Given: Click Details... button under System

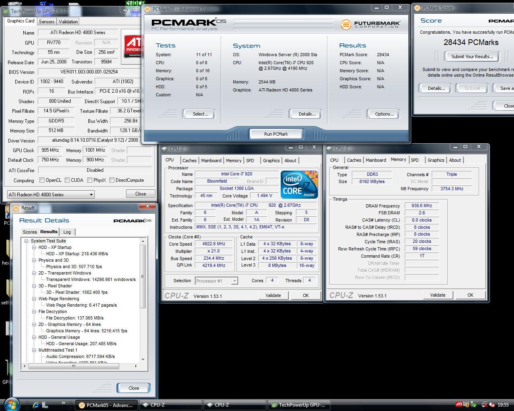Looking at the screenshot, I should pyautogui.click(x=306, y=114).
